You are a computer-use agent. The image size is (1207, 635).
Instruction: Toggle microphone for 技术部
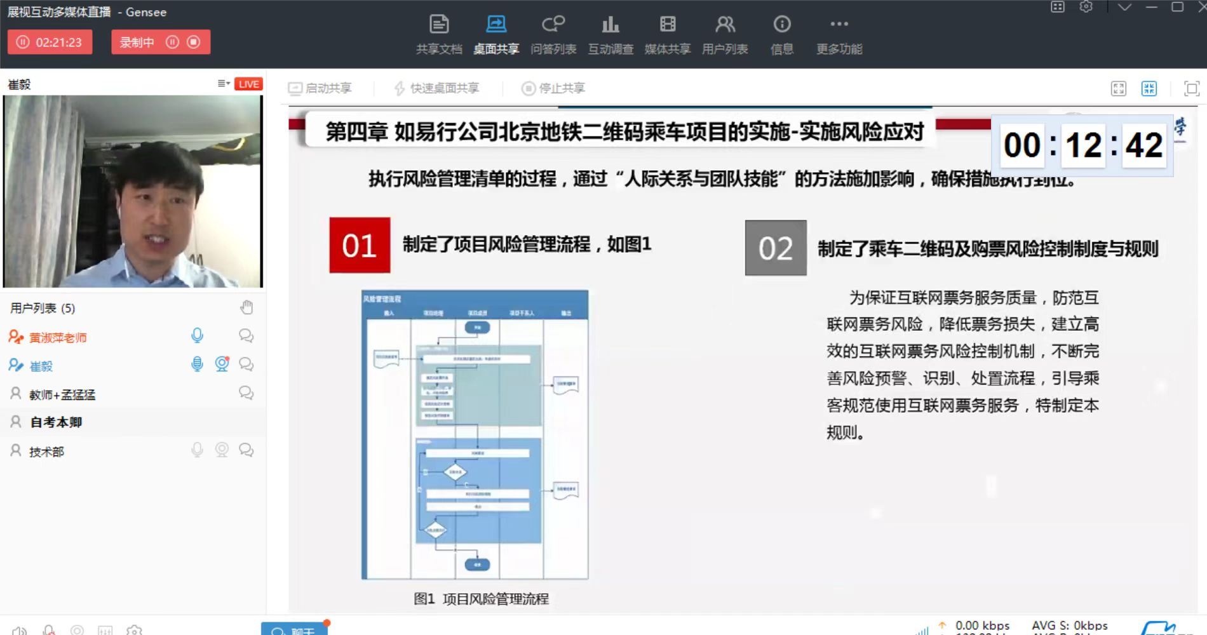click(x=198, y=450)
